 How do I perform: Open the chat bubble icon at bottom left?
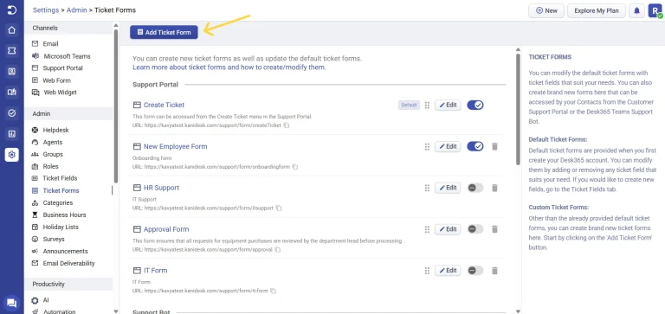[x=11, y=303]
